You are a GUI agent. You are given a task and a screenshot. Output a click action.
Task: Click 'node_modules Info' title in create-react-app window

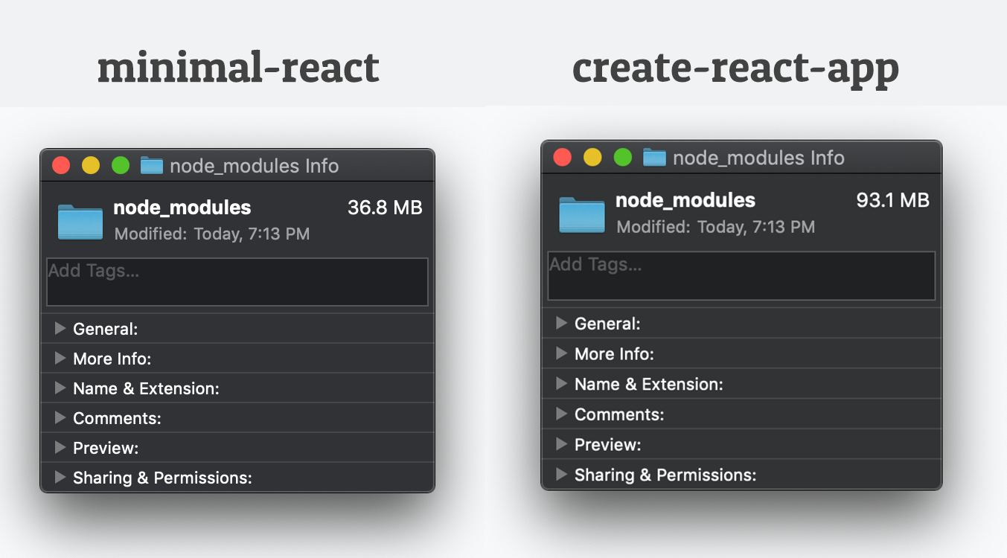click(758, 158)
